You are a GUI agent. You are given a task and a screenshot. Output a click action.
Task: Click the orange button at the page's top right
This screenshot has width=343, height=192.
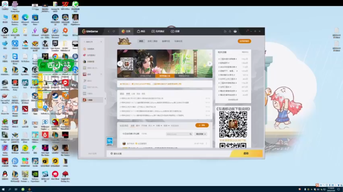pos(244,41)
